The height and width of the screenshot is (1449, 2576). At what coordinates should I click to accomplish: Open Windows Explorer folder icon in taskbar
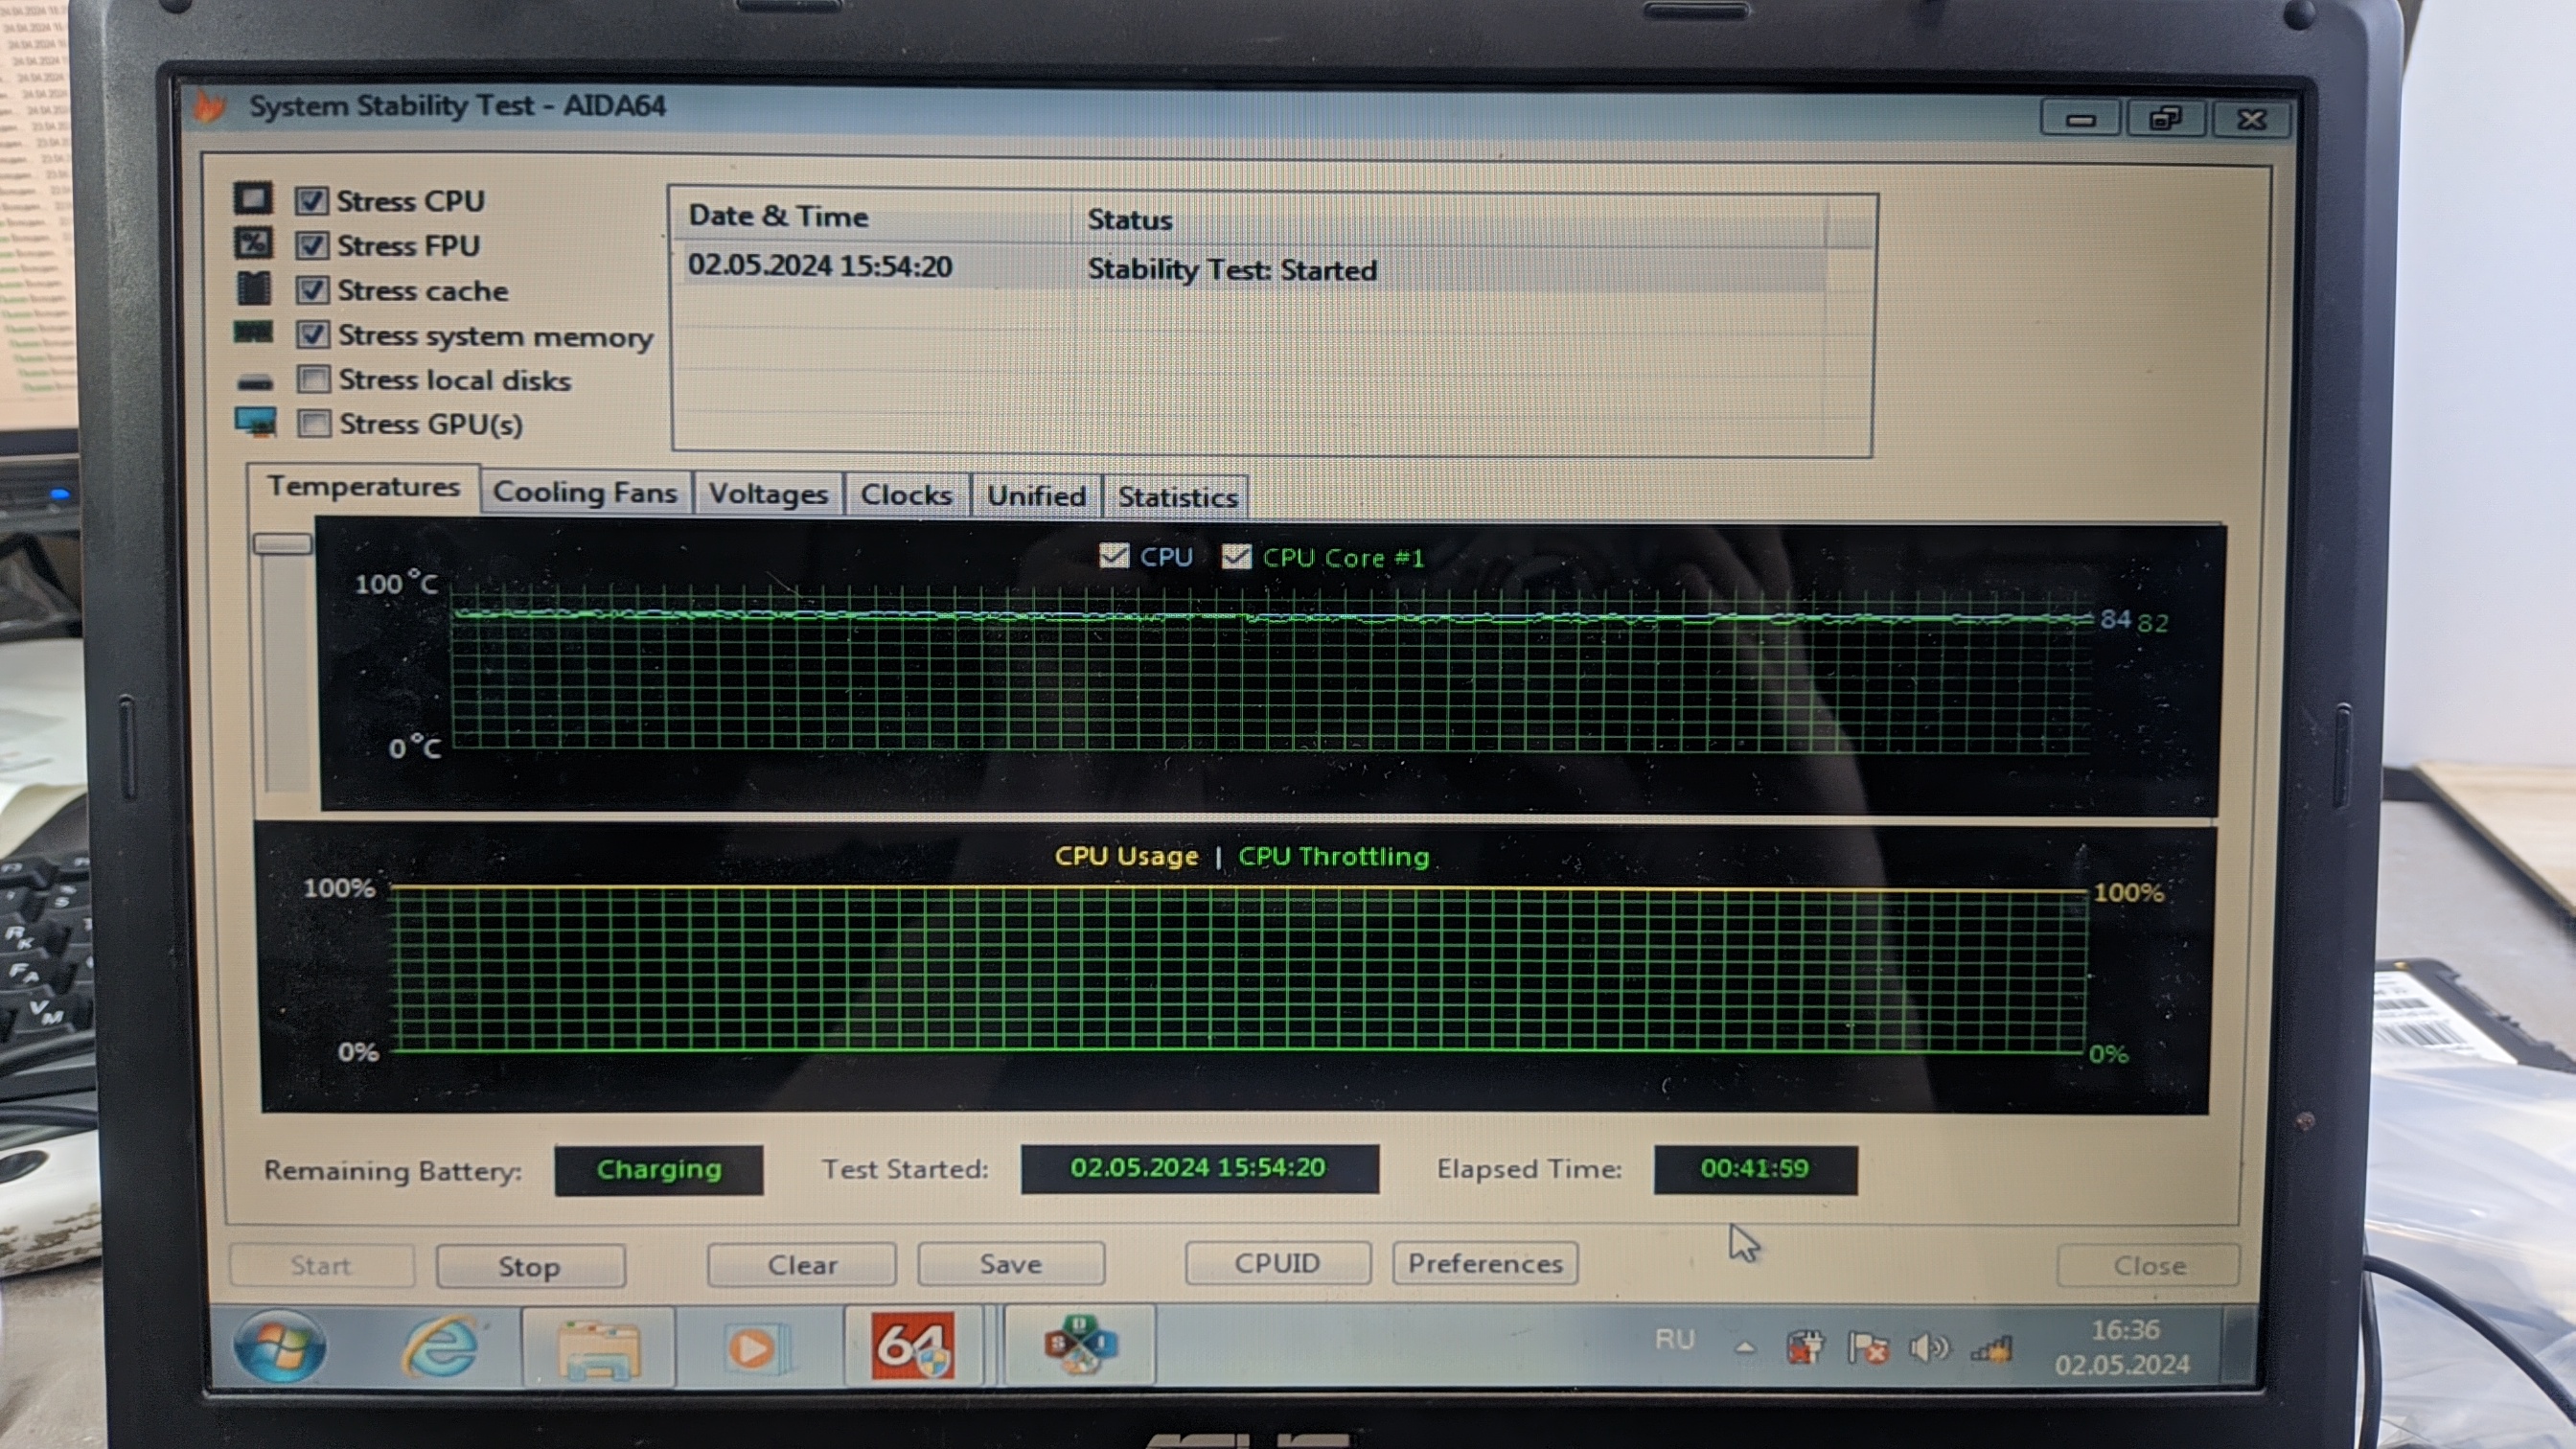pos(598,1349)
